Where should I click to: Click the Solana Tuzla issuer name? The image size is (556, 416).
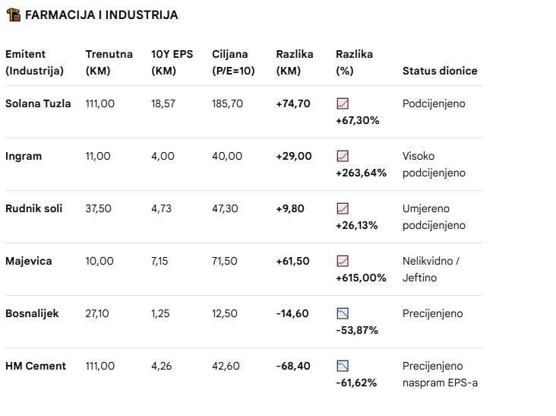tap(38, 103)
